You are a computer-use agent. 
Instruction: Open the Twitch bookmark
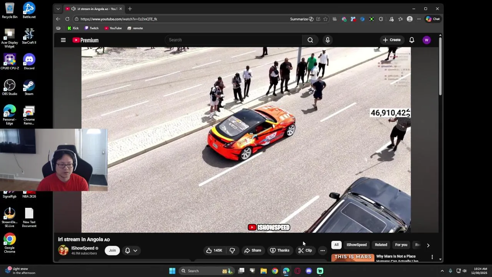[x=91, y=28]
